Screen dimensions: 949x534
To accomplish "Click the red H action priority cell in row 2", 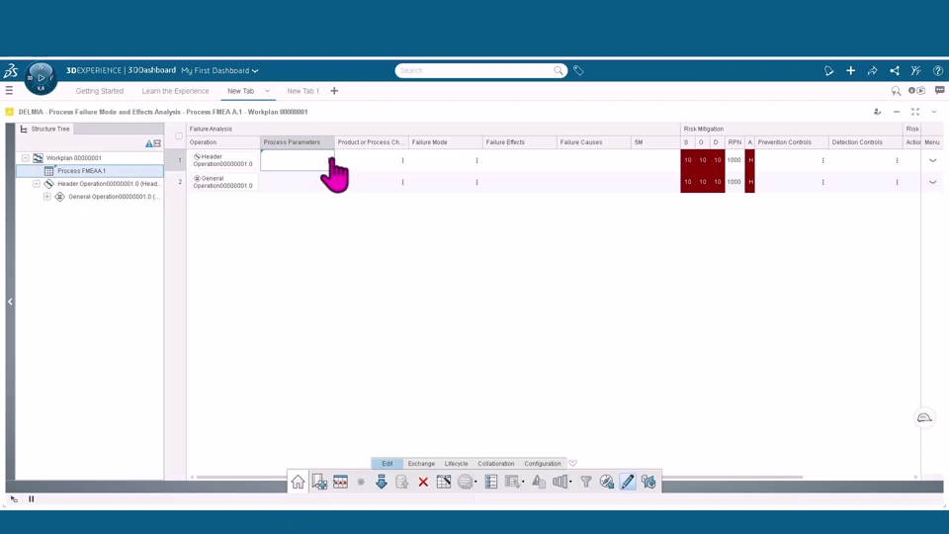I will (750, 182).
